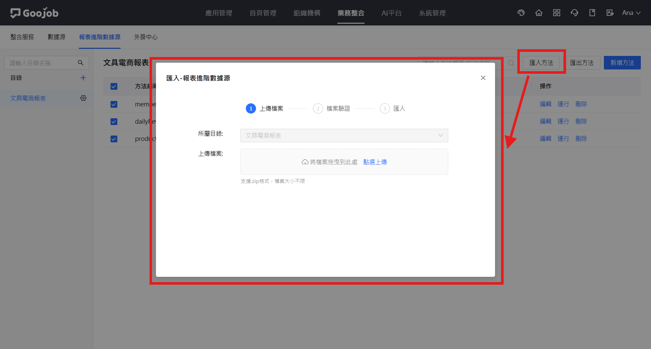Click the cloud upload icon in drop zone
Screen dimensions: 651x349
click(x=305, y=162)
